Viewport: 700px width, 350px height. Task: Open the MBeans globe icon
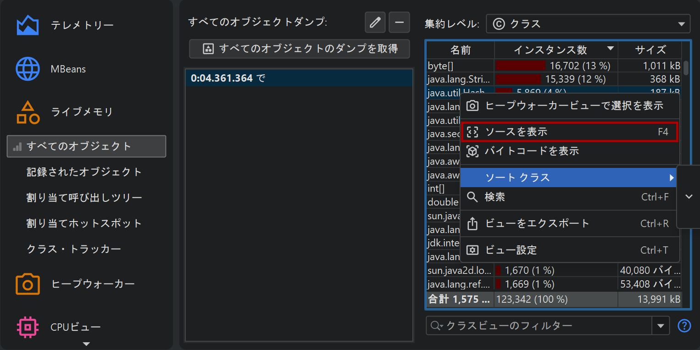[28, 69]
